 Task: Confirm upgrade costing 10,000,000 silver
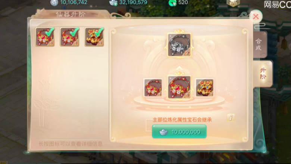(179, 131)
